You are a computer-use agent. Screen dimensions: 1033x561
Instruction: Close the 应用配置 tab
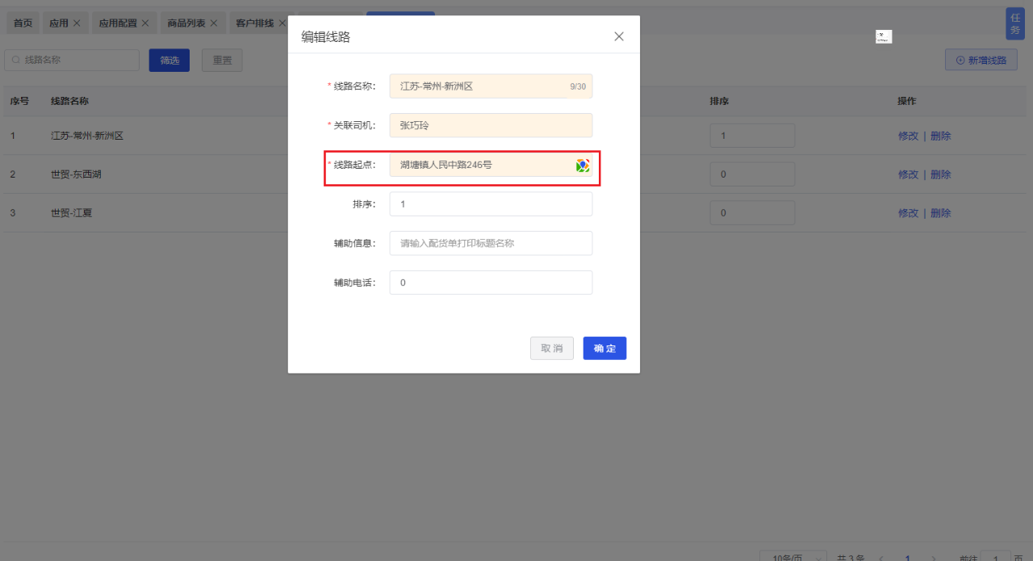145,23
